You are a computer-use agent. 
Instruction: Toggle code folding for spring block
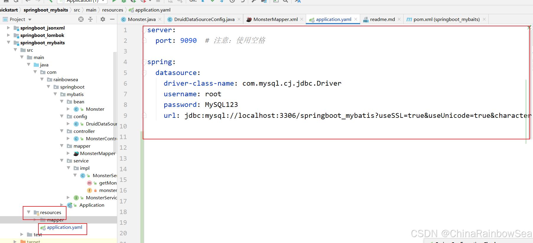click(144, 62)
